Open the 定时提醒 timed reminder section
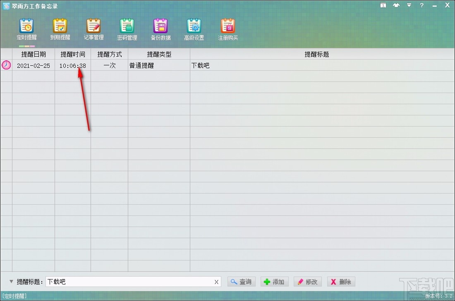The image size is (455, 301). tap(27, 30)
